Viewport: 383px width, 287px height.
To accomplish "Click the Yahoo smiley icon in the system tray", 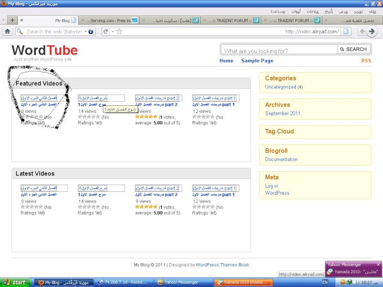I will point(342,282).
